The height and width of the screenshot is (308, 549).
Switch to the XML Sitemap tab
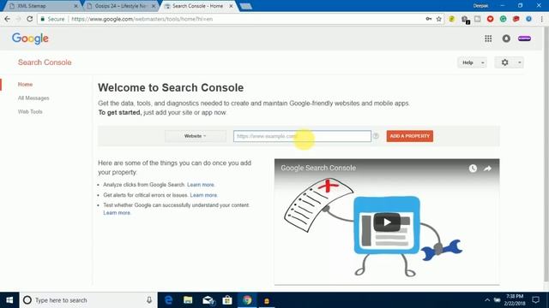click(x=41, y=6)
